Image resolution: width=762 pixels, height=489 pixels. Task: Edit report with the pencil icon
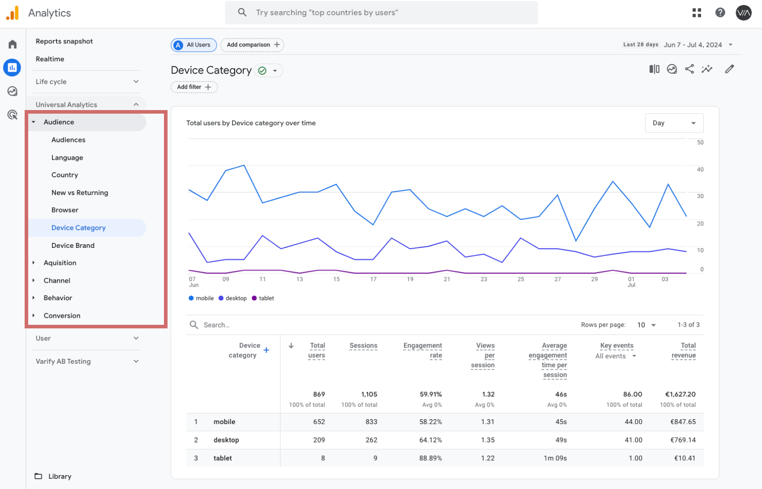coord(729,69)
